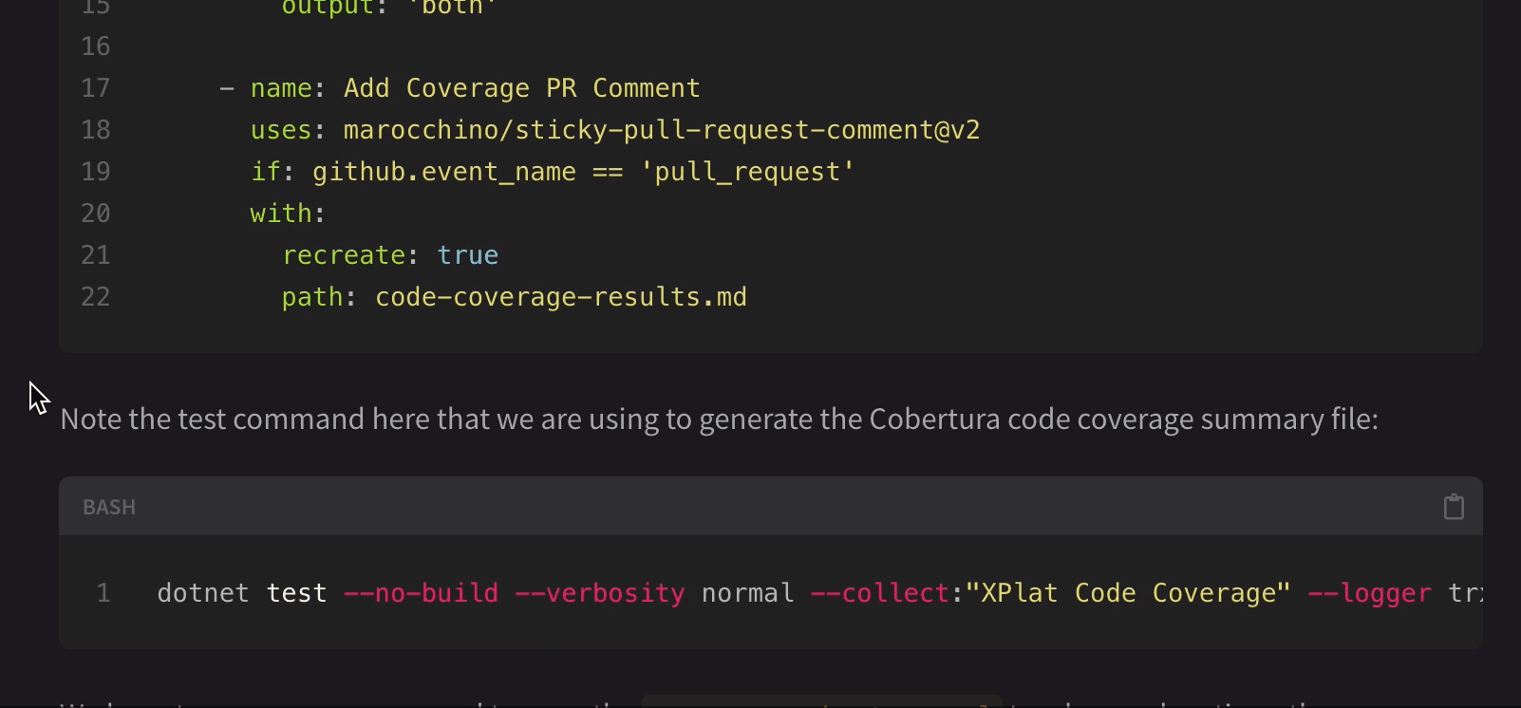Click the '--logger' flag in bash command

pyautogui.click(x=1370, y=593)
